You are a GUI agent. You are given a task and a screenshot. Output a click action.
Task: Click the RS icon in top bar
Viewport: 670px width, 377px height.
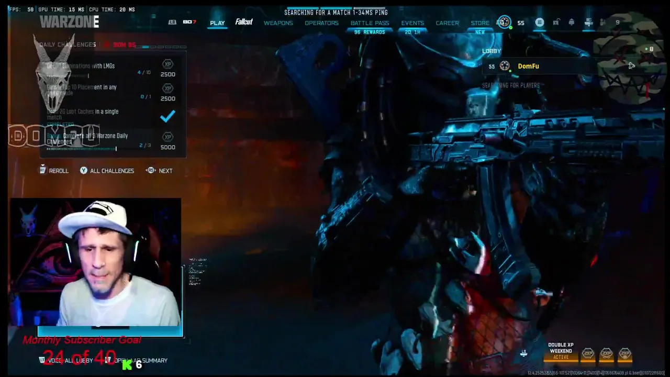point(589,21)
